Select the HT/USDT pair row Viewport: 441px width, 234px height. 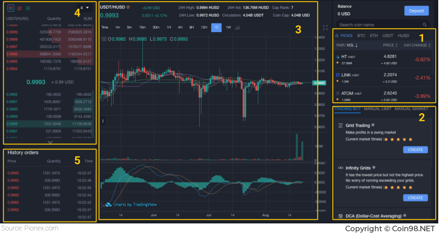[x=383, y=59]
